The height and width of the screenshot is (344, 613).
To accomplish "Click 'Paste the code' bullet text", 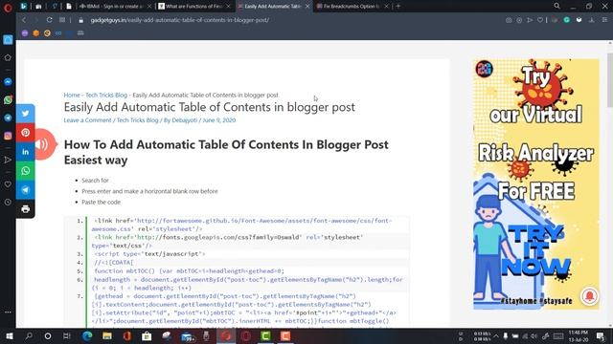I will pos(101,202).
